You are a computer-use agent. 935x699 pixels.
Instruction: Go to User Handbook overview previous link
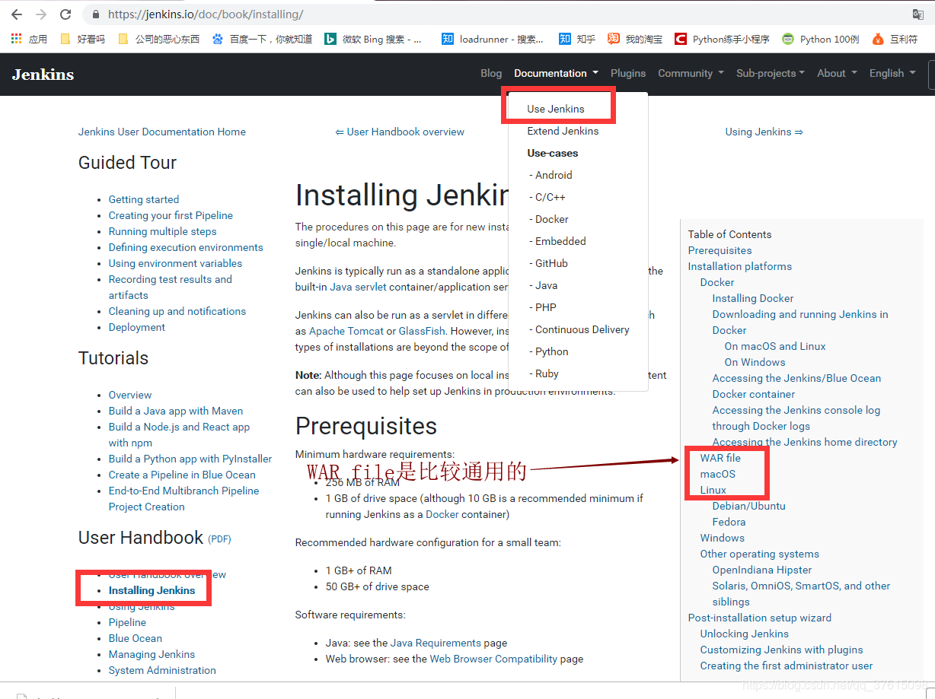[x=400, y=132]
